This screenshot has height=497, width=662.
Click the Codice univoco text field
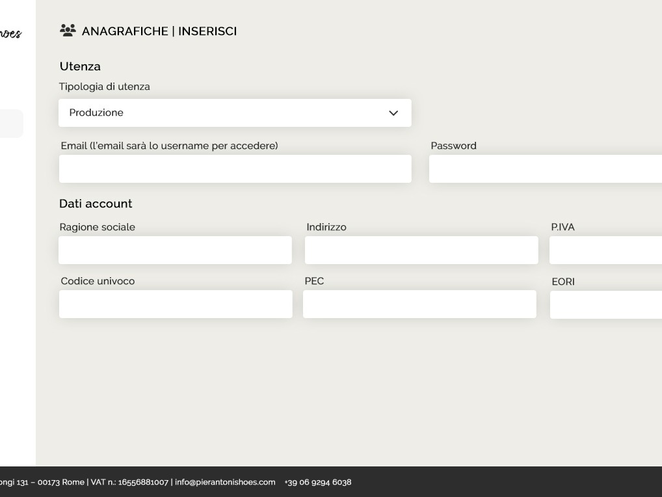click(x=176, y=304)
